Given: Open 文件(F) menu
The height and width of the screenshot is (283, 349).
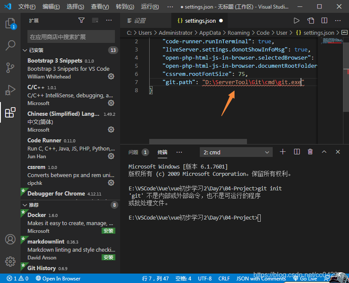Looking at the screenshot, I should pyautogui.click(x=27, y=7).
